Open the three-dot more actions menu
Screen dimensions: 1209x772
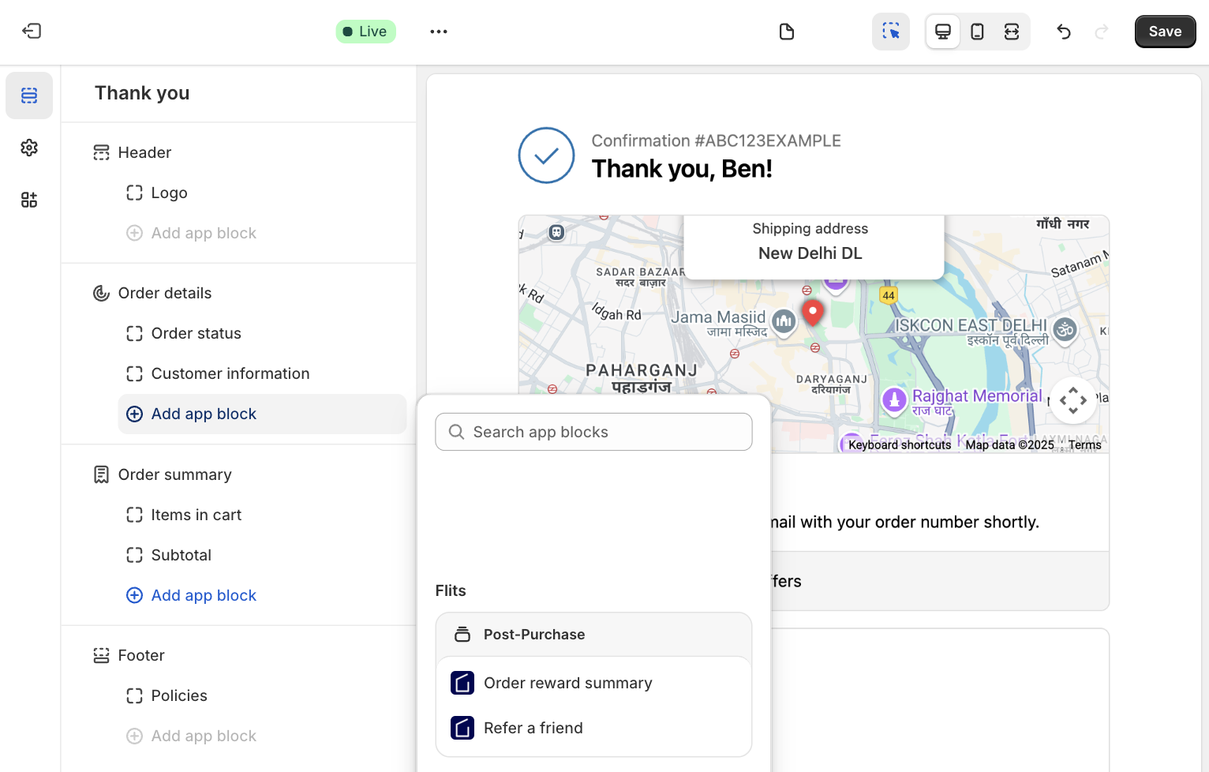coord(439,32)
